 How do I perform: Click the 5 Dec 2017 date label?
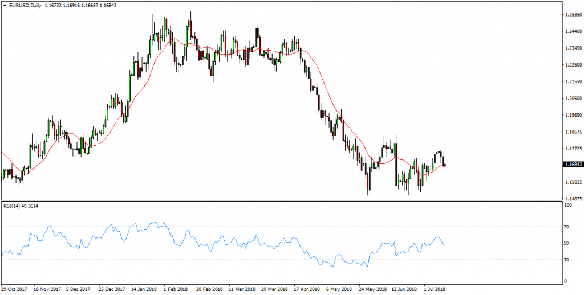[78, 289]
